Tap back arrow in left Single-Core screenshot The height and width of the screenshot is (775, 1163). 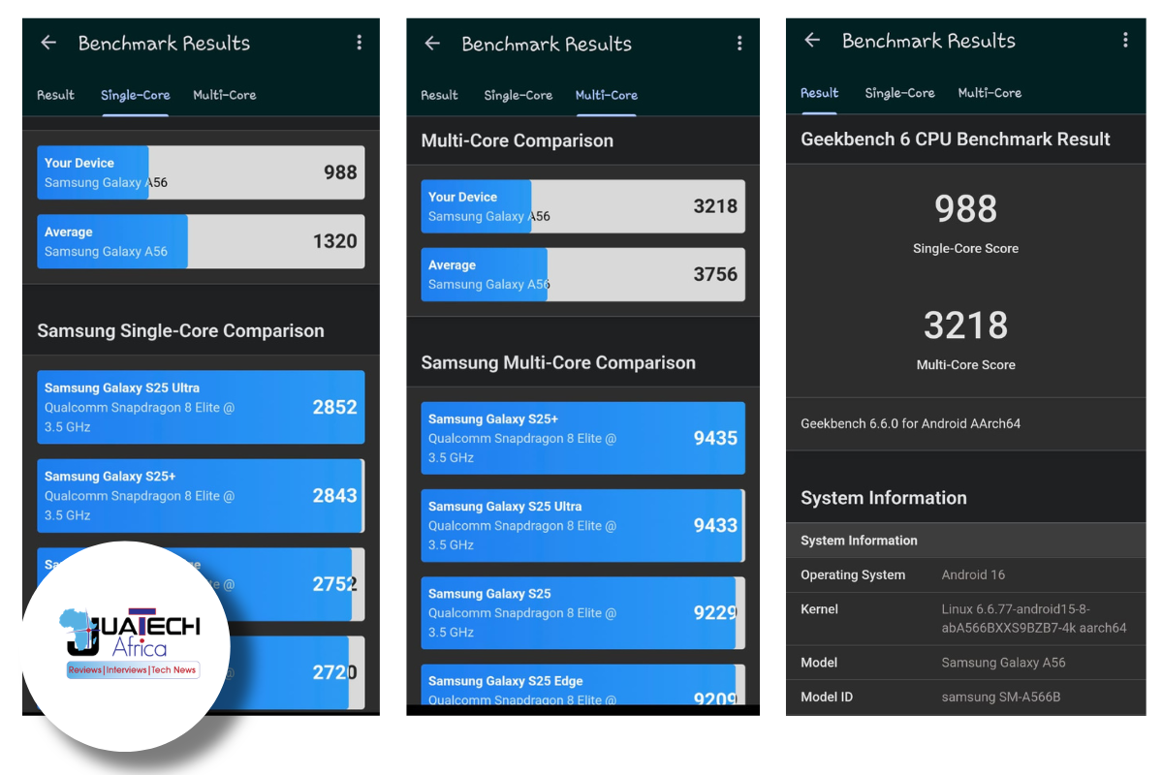48,43
